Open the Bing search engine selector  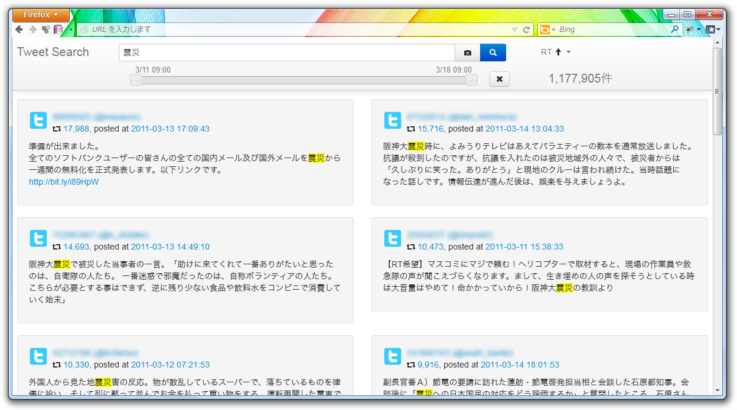(546, 29)
